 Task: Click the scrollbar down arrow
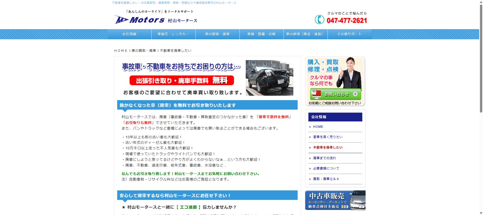[x=481, y=213]
